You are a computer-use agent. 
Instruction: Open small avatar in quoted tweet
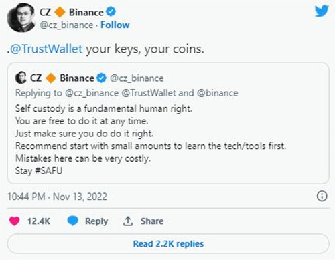point(21,78)
